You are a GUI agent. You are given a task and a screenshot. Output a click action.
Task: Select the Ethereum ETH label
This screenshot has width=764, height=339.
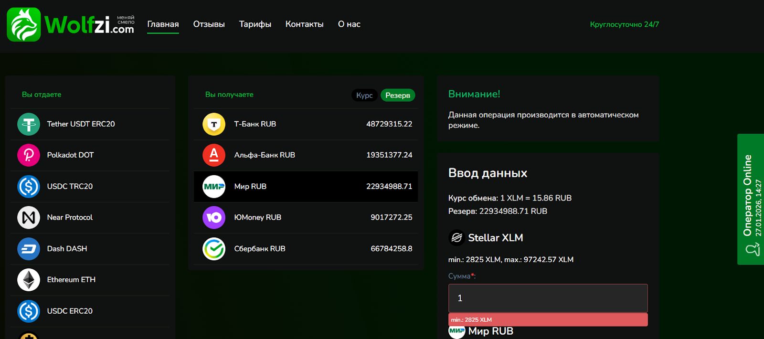click(x=71, y=280)
